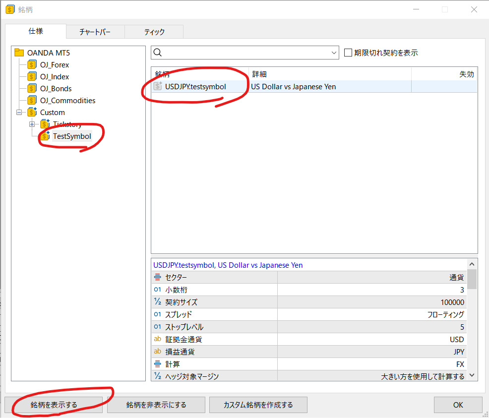Click the 銘柄を非表示にする button
This screenshot has width=489, height=418.
click(x=156, y=405)
